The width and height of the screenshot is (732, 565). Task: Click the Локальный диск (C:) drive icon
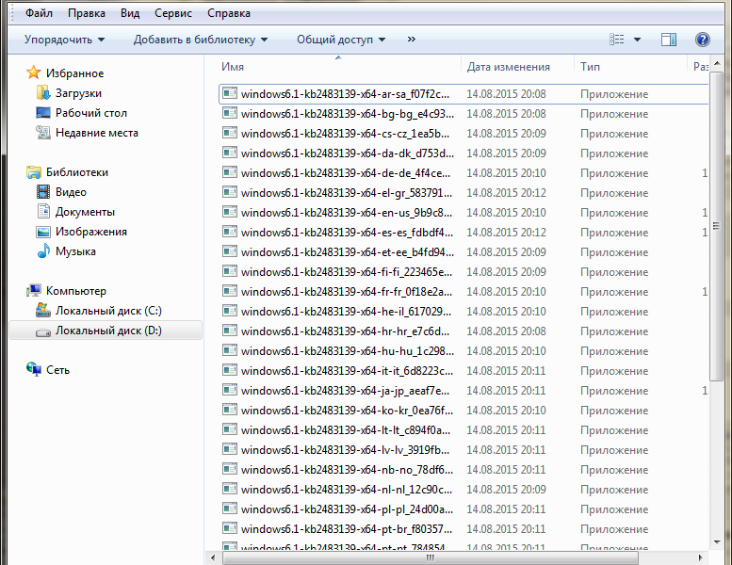pos(43,310)
